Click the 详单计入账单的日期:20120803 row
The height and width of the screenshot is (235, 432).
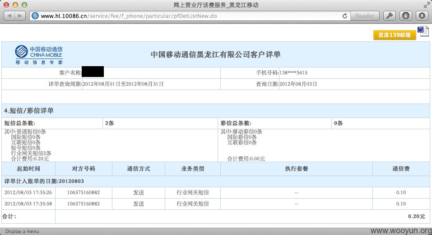216,181
